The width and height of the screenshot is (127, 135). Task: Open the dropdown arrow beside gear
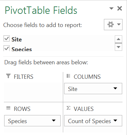coord(119,24)
